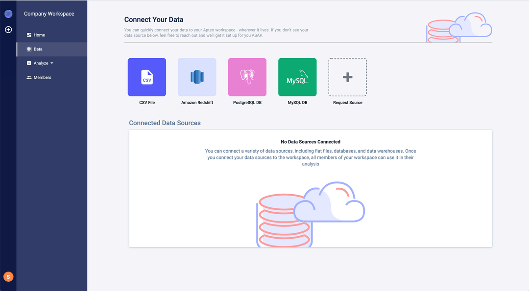Choose the CSV File source tile
Viewport: 529px width, 291px height.
[147, 77]
